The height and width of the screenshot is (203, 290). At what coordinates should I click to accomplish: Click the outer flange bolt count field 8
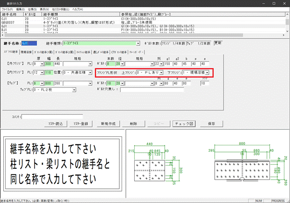111,64
